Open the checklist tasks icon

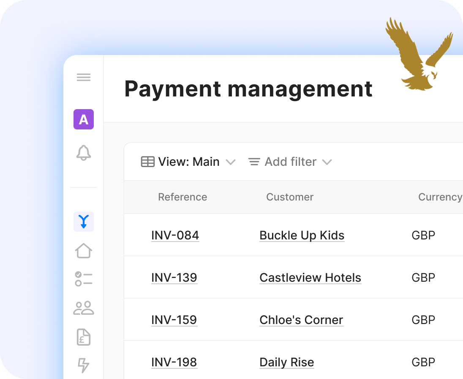pos(84,279)
